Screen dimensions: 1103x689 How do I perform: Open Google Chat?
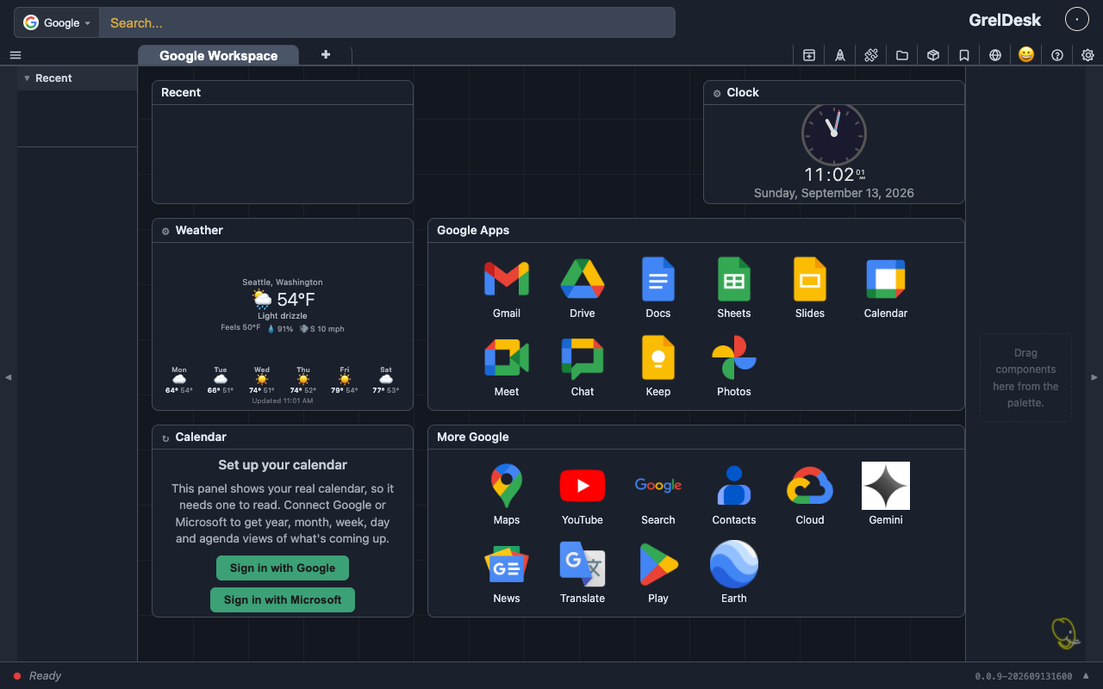coord(583,367)
